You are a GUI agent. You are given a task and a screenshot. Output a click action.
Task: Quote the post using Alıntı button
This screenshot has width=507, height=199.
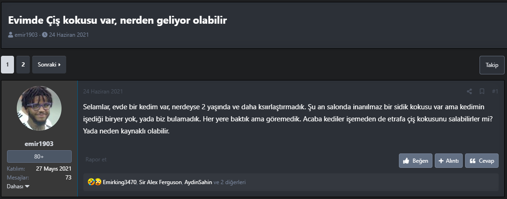point(449,160)
